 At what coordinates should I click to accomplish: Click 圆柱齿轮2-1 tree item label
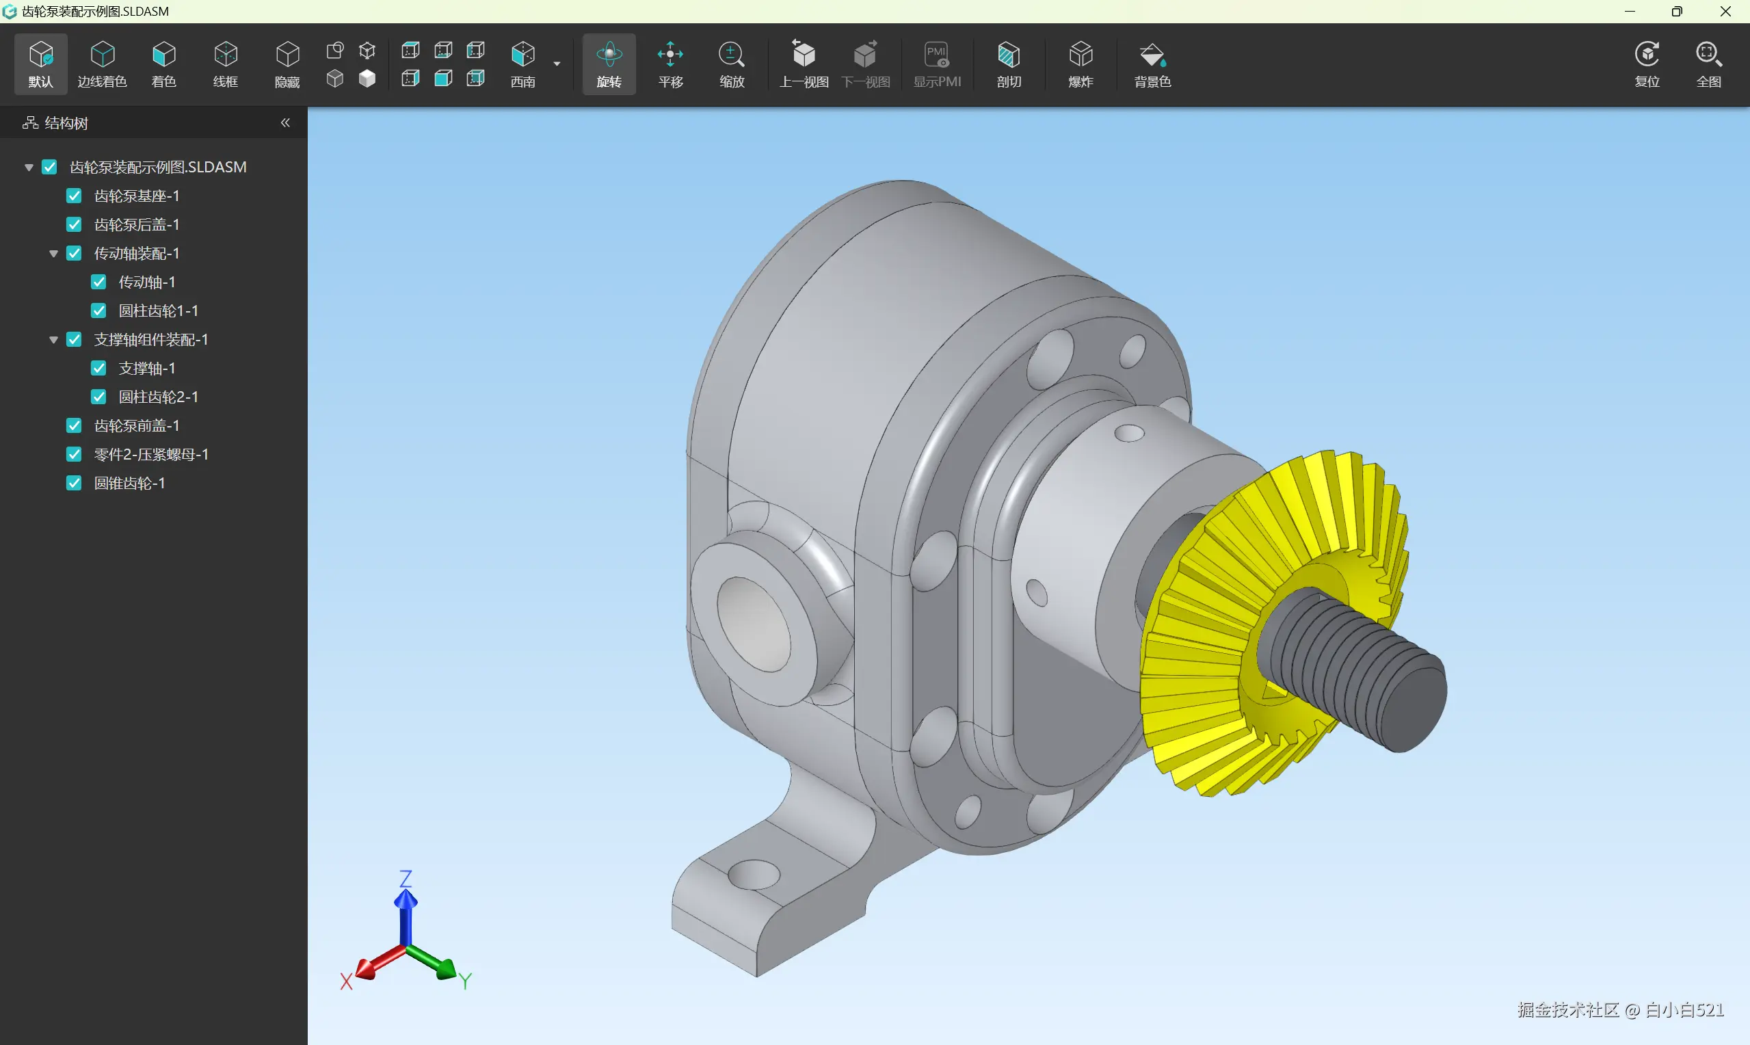158,397
